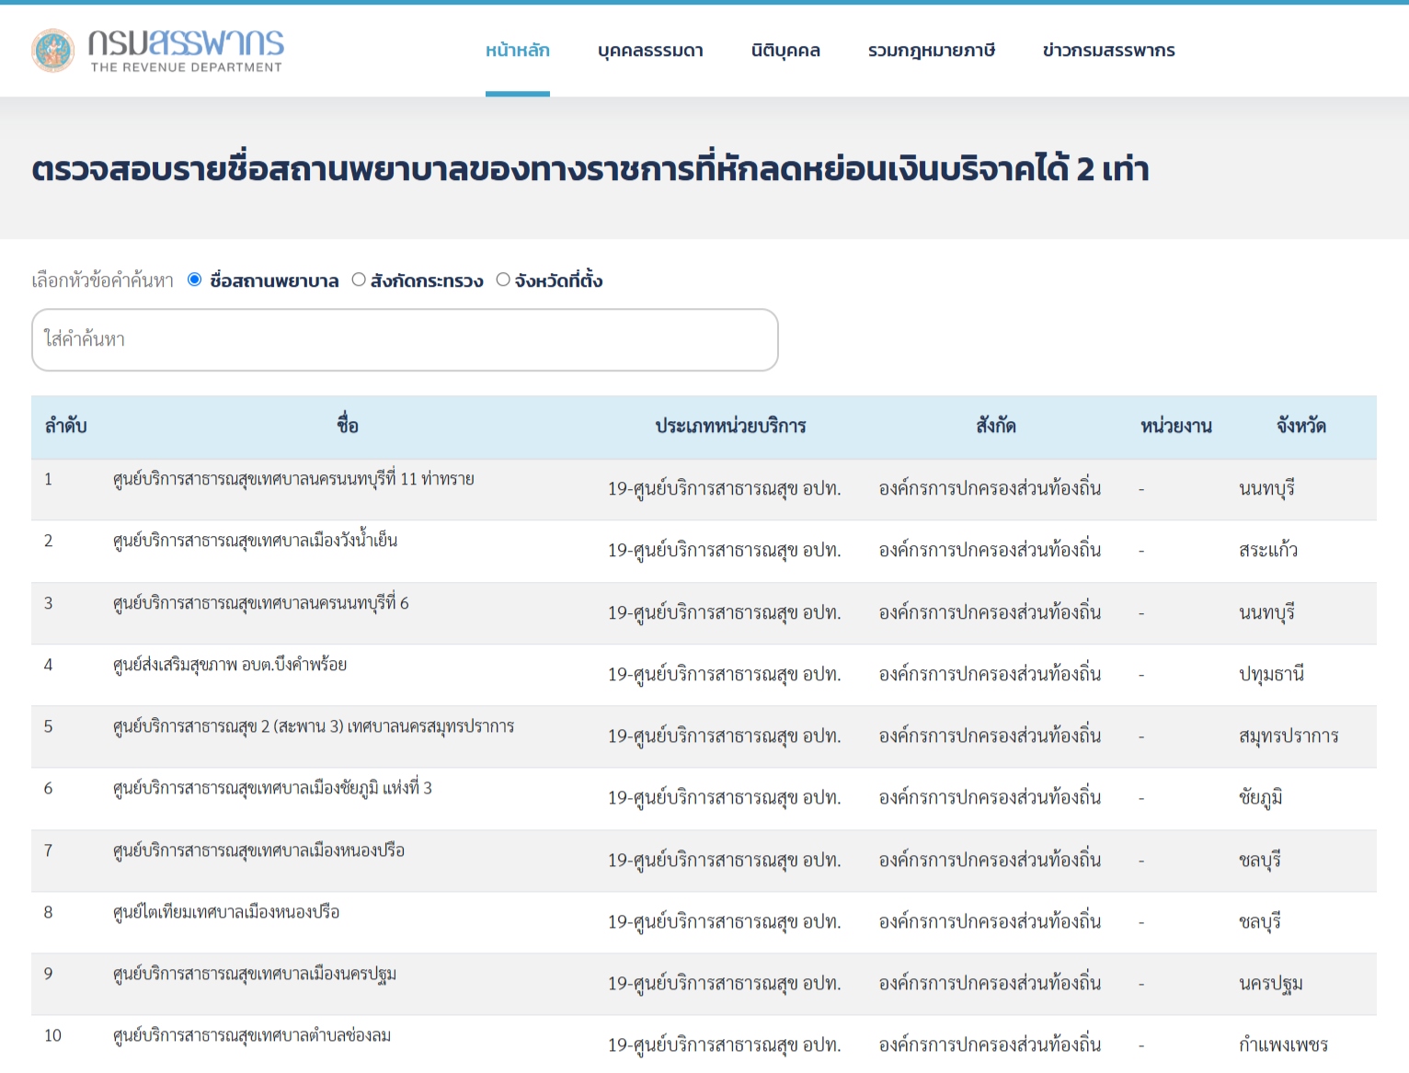Click the Revenue Department logo emblem

(x=52, y=51)
